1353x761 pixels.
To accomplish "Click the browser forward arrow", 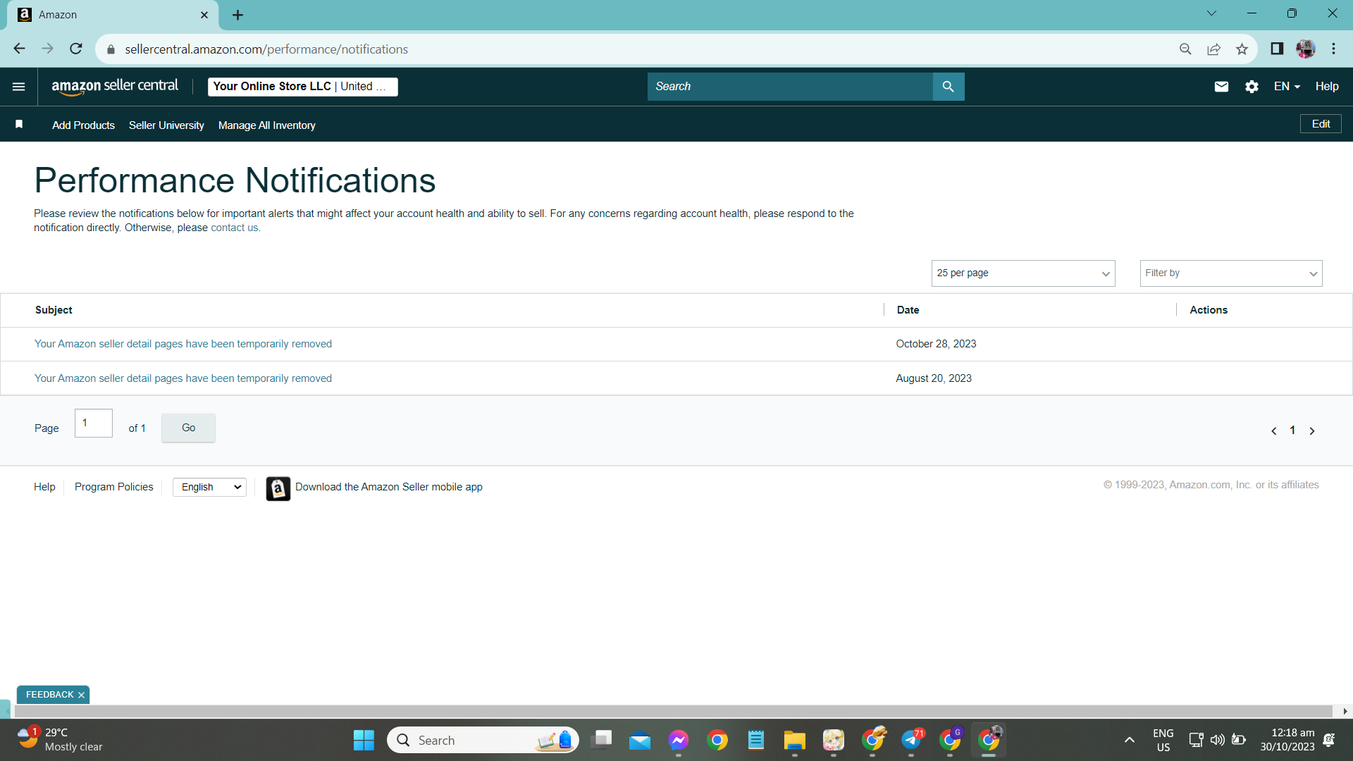I will coord(48,49).
